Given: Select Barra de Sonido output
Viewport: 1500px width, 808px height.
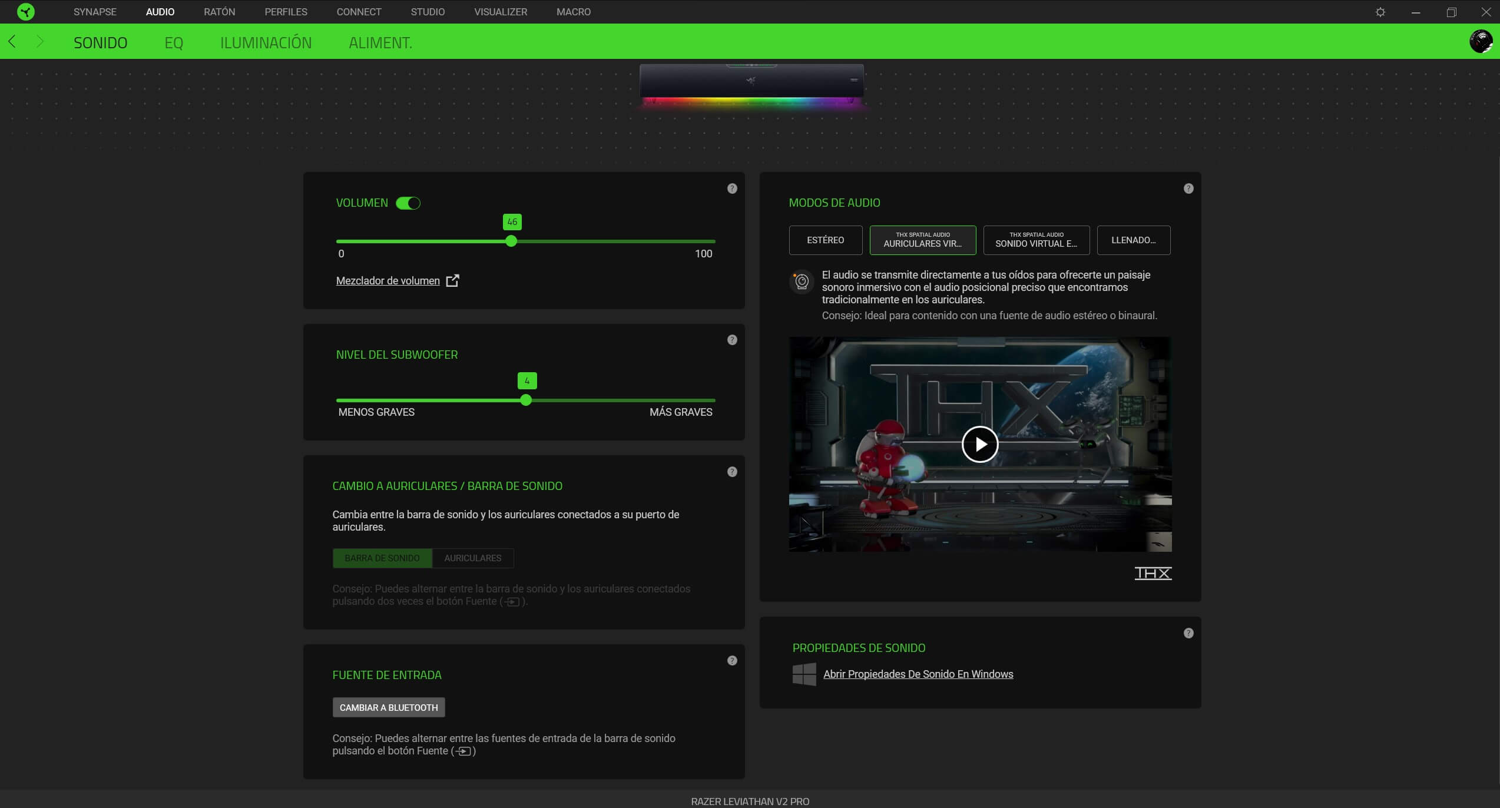Looking at the screenshot, I should point(382,558).
